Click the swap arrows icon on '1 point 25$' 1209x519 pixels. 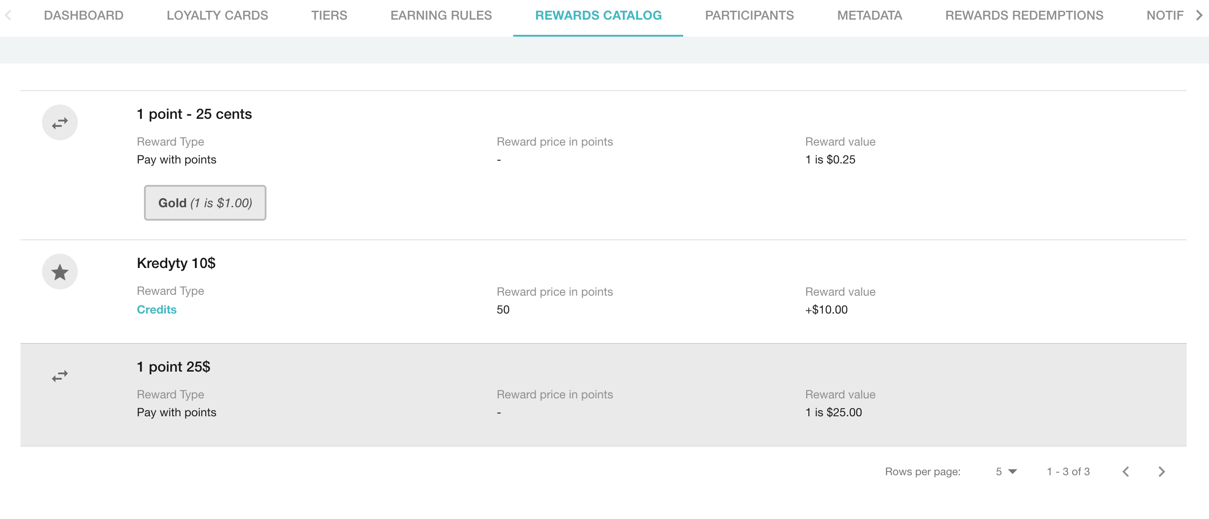pos(59,375)
